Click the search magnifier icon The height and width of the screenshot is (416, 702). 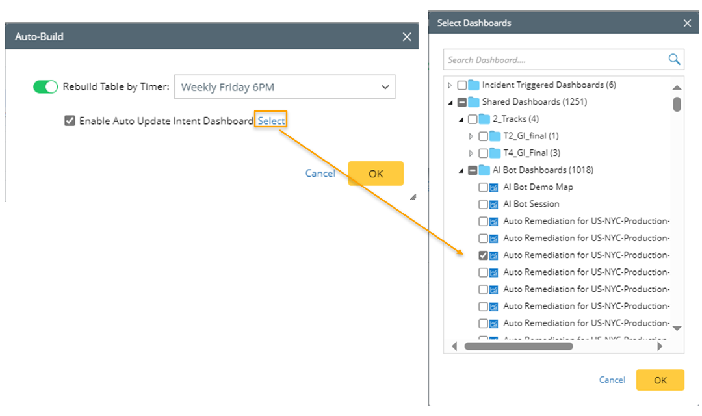[x=674, y=60]
